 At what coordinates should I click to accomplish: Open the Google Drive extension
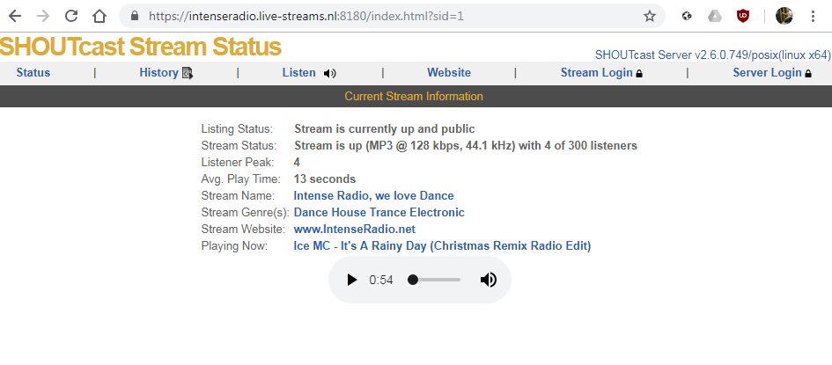[x=715, y=16]
